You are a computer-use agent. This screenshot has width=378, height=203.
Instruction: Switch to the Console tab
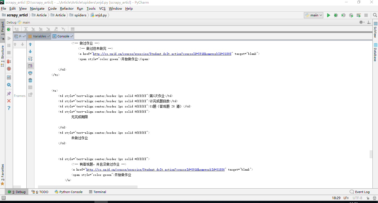coord(63,36)
